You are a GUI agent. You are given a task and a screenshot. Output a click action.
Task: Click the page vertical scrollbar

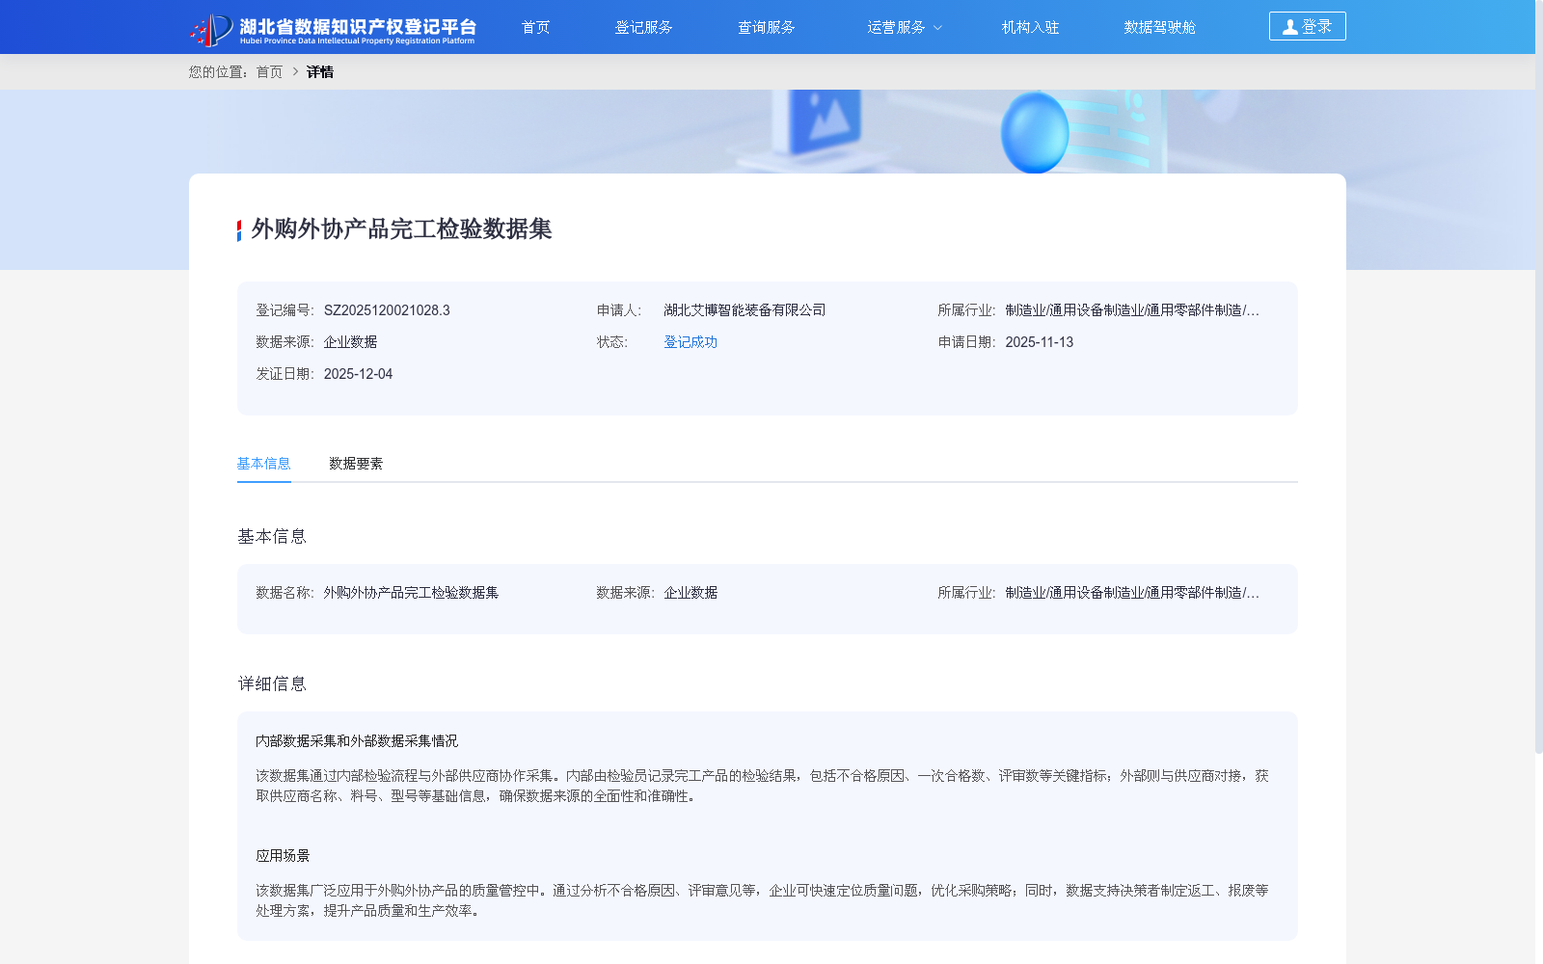(1539, 376)
